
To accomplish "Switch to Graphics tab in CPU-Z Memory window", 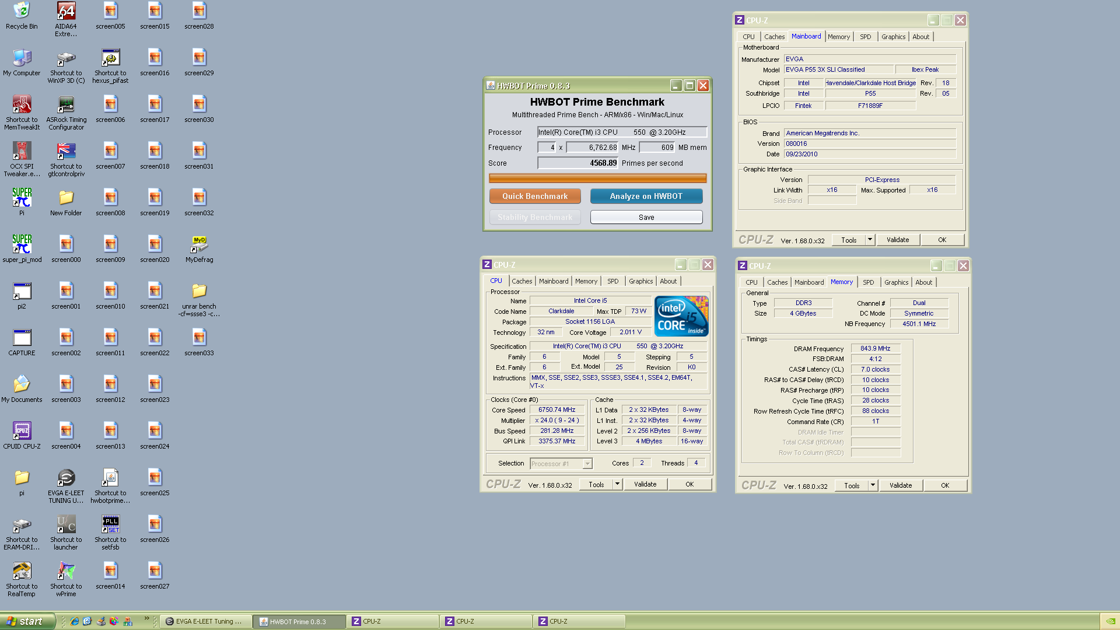I will coord(896,282).
